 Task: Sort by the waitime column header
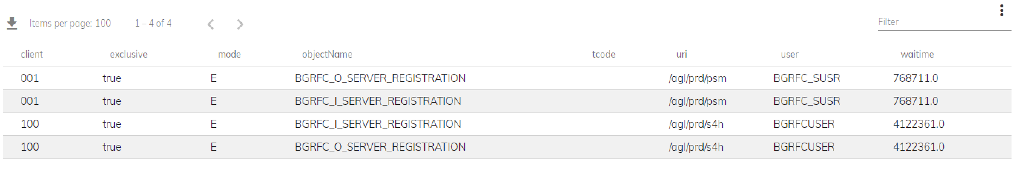pos(917,54)
